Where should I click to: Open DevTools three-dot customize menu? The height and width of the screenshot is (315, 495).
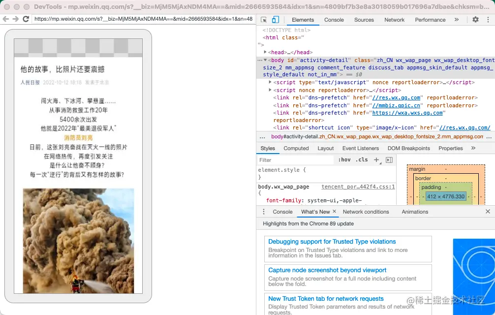[488, 20]
